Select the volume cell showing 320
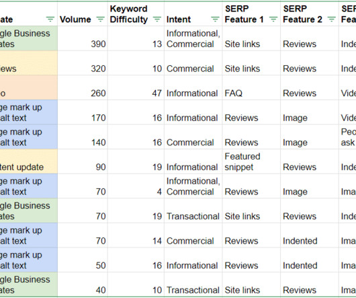The image size is (356, 298). click(x=83, y=63)
